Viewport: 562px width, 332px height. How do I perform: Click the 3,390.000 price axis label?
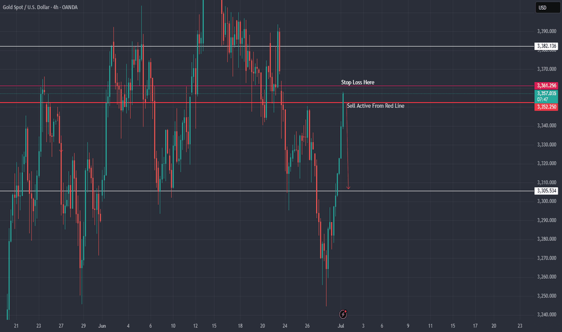pyautogui.click(x=546, y=31)
